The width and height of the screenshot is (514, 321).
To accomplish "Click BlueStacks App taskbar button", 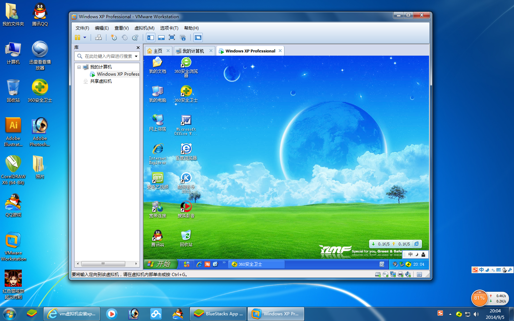I will pyautogui.click(x=218, y=314).
